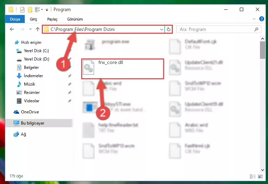Image resolution: width=268 pixels, height=184 pixels.
Task: Click the Resimler picture icon
Action: (19, 93)
